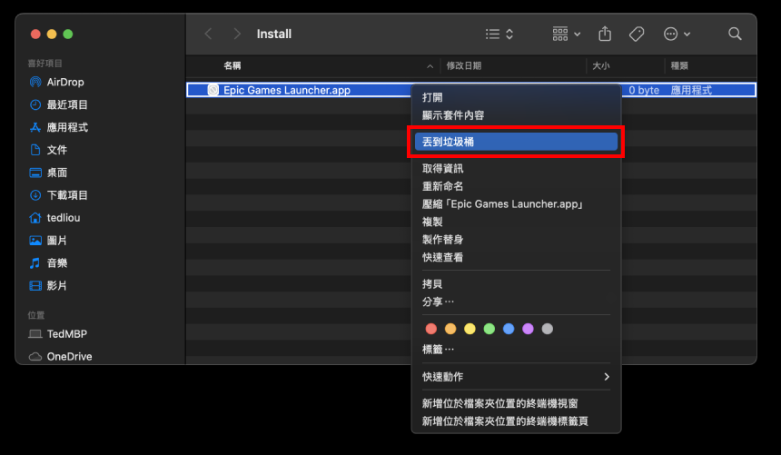The image size is (781, 455).
Task: Open the search magnifier in Finder
Action: [735, 34]
